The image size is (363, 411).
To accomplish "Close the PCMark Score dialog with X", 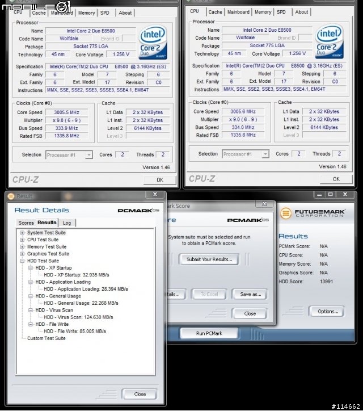I will pyautogui.click(x=265, y=204).
